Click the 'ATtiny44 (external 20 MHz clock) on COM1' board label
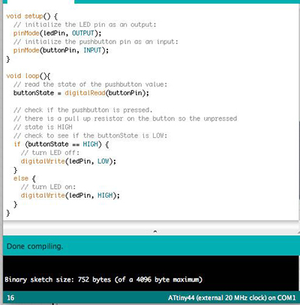Screen dimensions: 300x305 point(232,298)
